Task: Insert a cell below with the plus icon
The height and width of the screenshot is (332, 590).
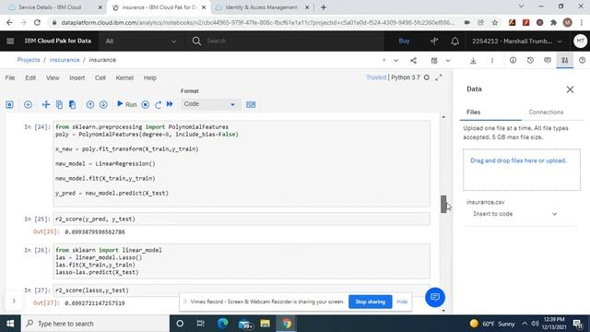Action: point(28,104)
